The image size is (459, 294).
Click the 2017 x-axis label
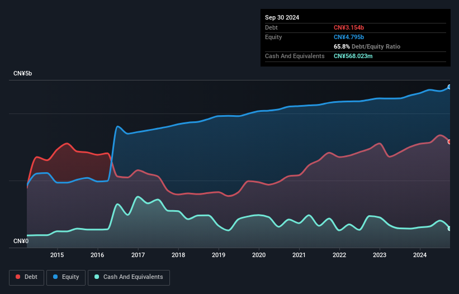[138, 255]
